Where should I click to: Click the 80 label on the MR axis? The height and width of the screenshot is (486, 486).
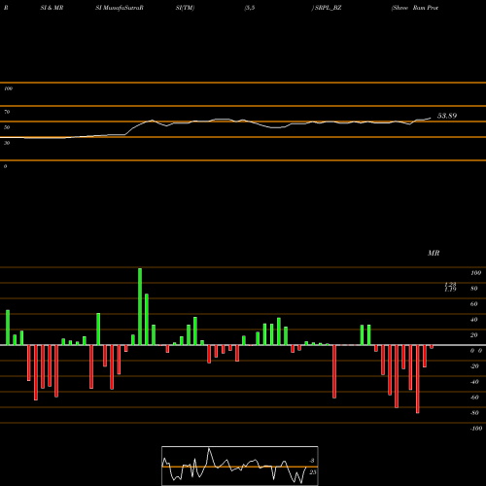(x=474, y=289)
